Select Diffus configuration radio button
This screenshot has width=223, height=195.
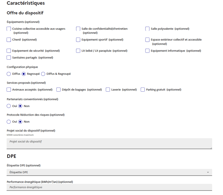tap(9, 74)
